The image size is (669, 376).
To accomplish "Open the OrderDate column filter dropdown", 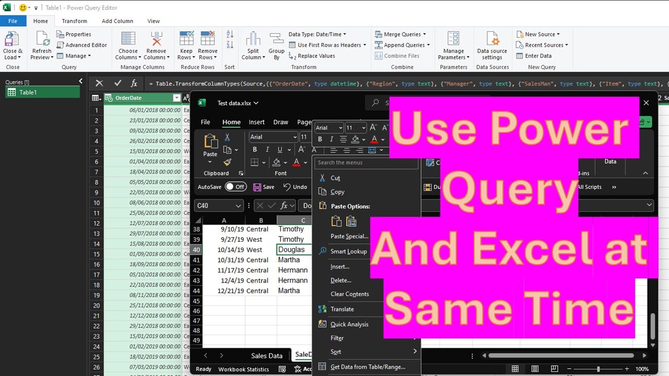I will 177,98.
